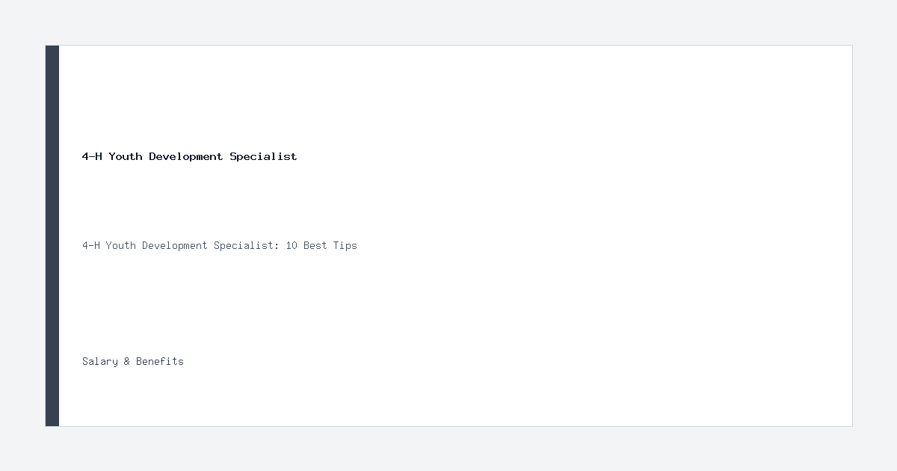897x471 pixels.
Task: Click the number '10' in the subtitle
Action: click(292, 245)
